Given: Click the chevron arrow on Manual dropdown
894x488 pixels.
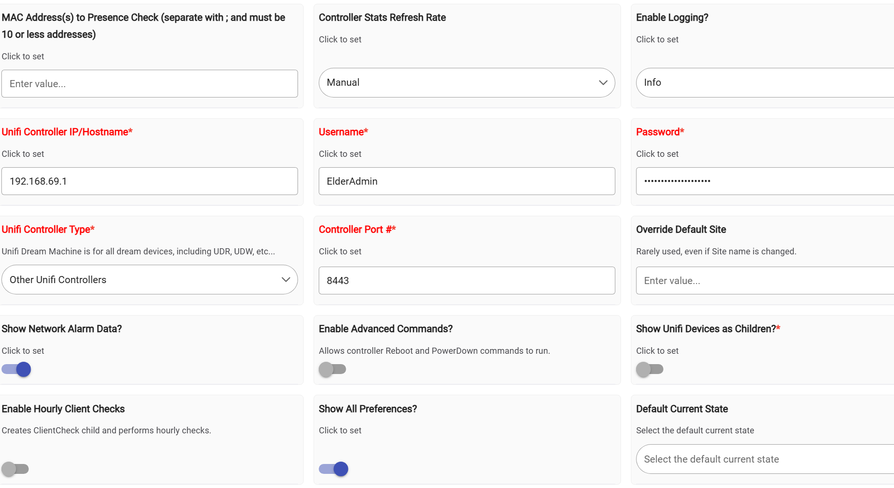Looking at the screenshot, I should [x=603, y=83].
